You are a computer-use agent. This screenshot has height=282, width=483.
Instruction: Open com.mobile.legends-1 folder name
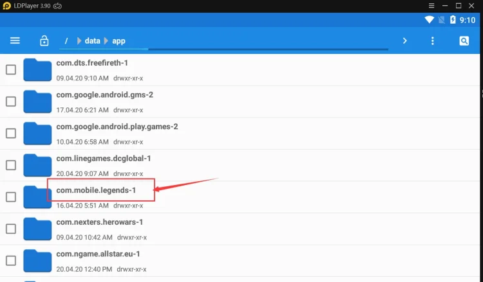click(96, 190)
